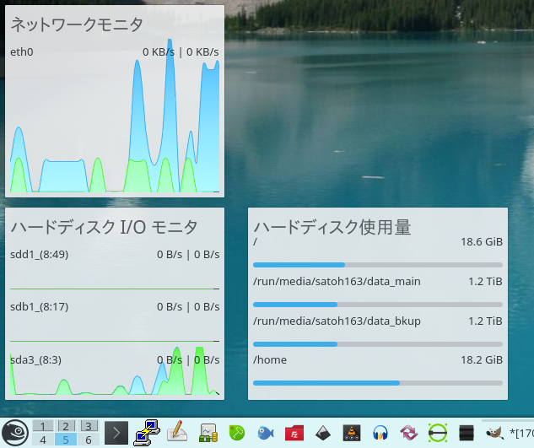Open the finance app with coins icon

(x=208, y=433)
